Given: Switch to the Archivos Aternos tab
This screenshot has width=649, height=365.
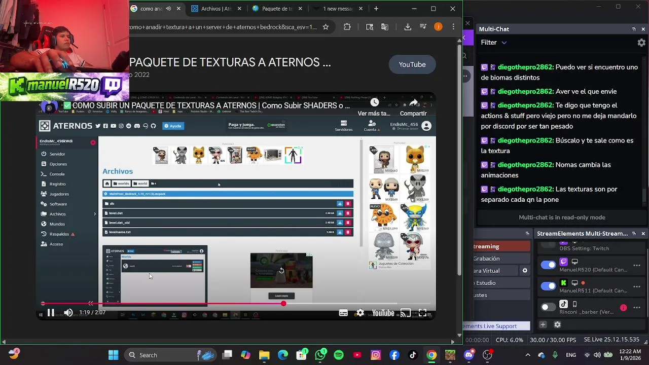Looking at the screenshot, I should (217, 9).
